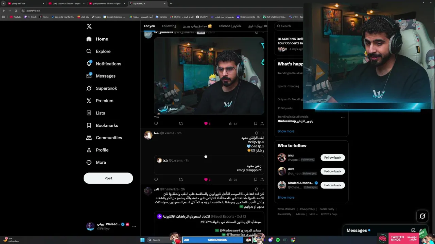Show more Who to follow suggestions
The image size is (435, 244).
(286, 198)
